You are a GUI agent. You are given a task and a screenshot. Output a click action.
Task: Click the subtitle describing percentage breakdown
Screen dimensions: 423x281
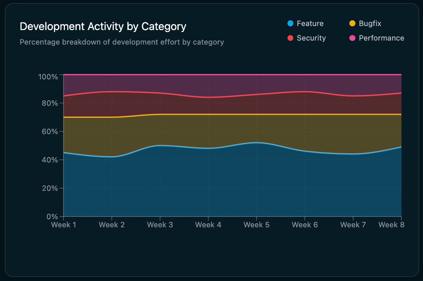[x=122, y=42]
